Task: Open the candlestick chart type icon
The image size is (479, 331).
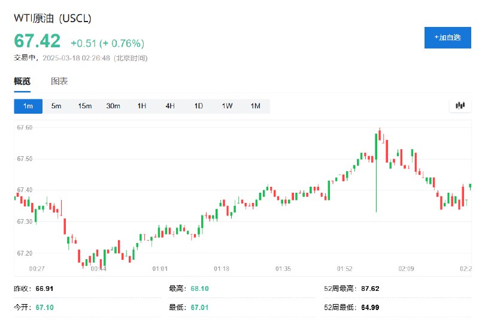Action: 460,106
